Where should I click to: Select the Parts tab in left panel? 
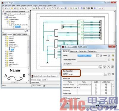click(x=15, y=34)
